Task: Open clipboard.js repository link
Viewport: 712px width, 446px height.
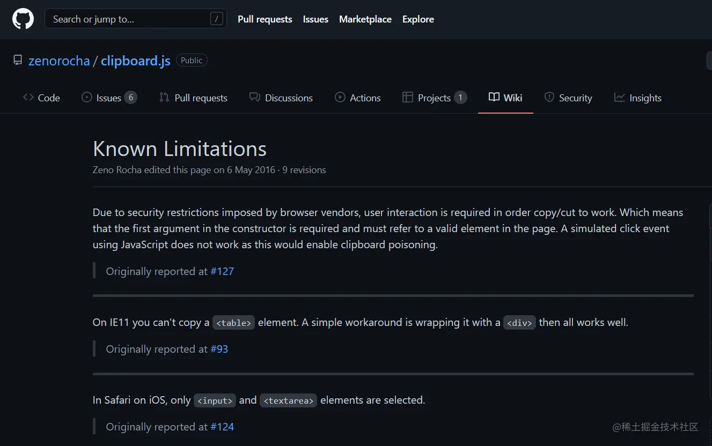Action: coord(136,61)
